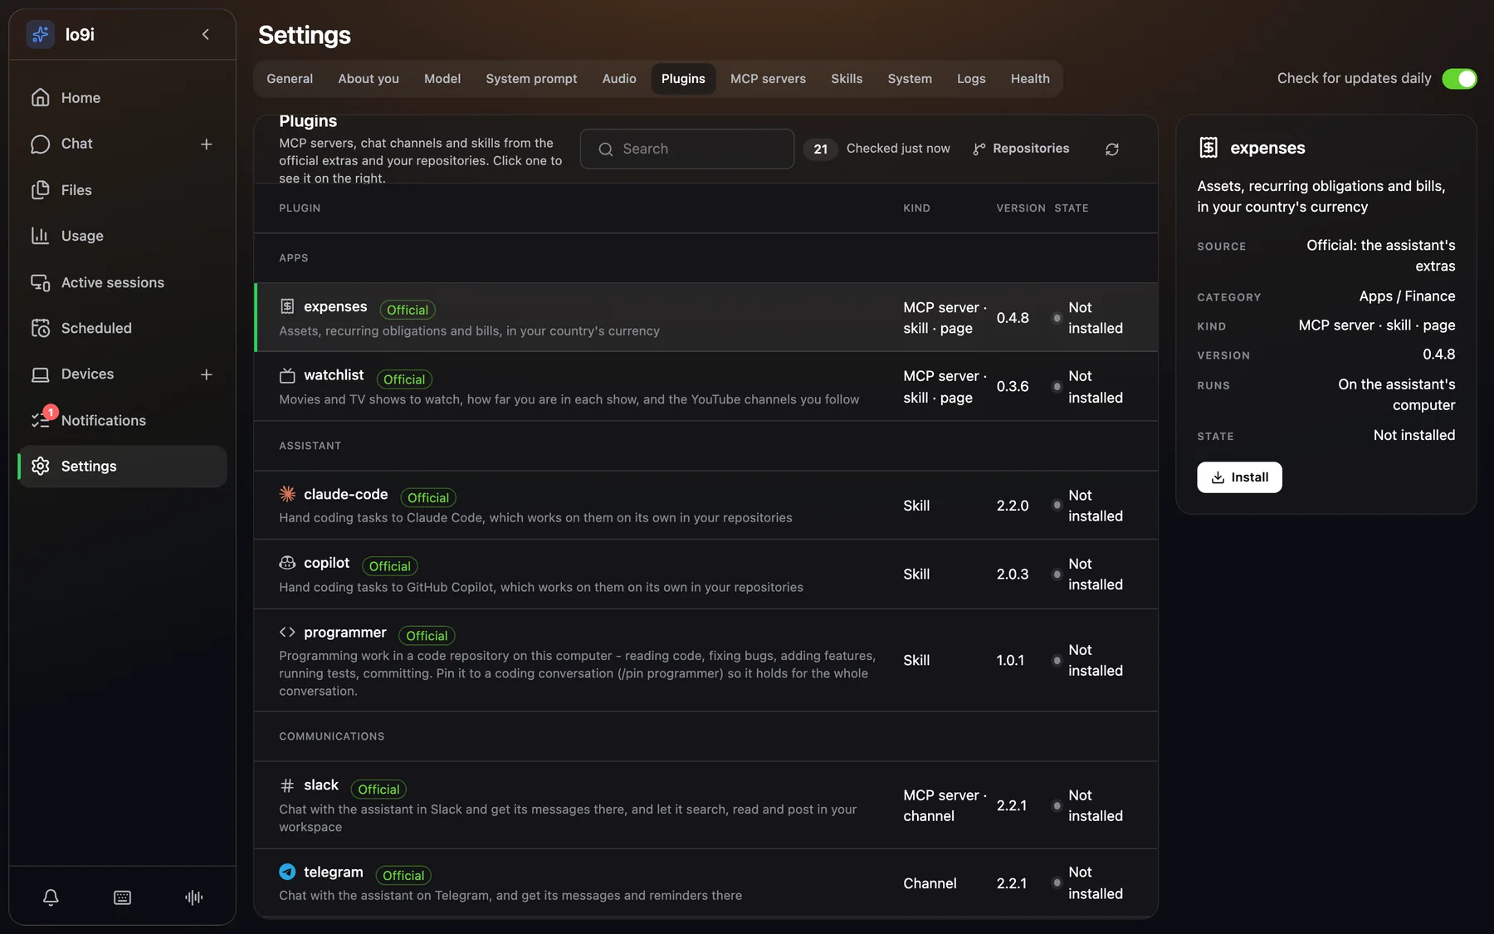Open Notifications with the red badge
Image resolution: width=1494 pixels, height=934 pixels.
(x=122, y=420)
